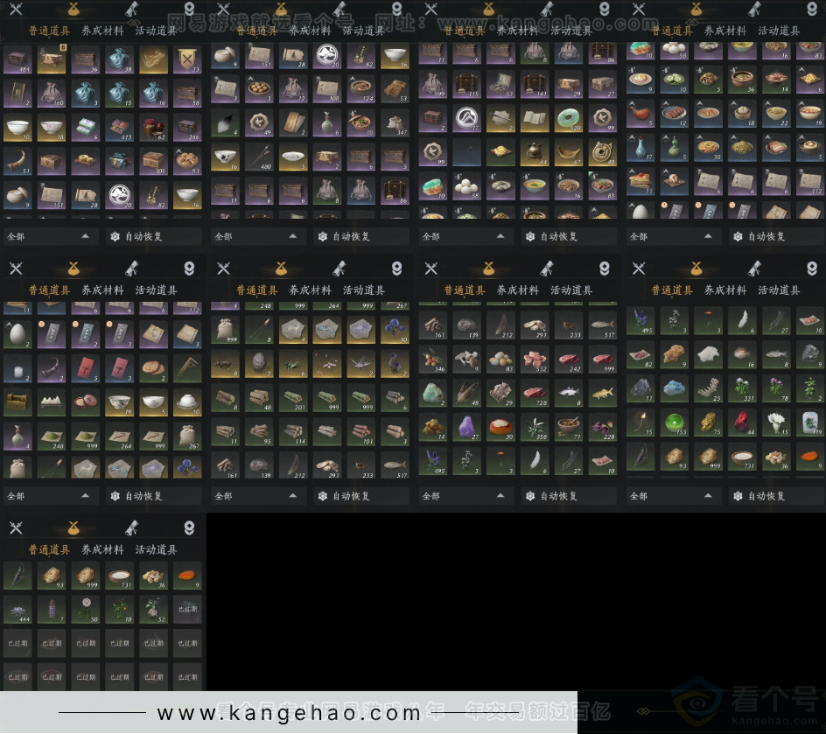Select the grey pouch with count 160

pyautogui.click(x=52, y=94)
